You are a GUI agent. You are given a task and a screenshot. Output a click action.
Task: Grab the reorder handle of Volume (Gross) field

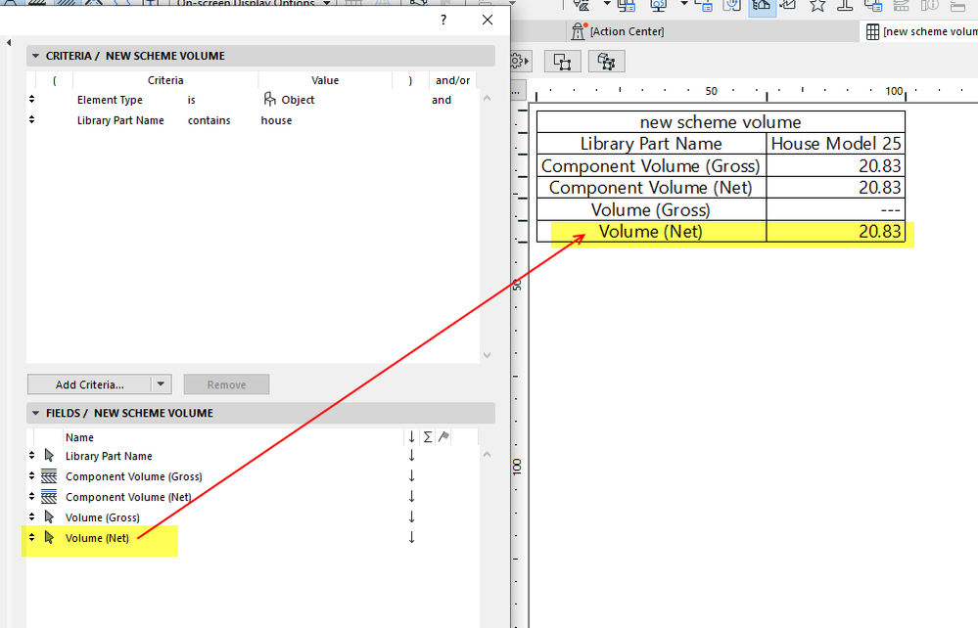point(31,516)
